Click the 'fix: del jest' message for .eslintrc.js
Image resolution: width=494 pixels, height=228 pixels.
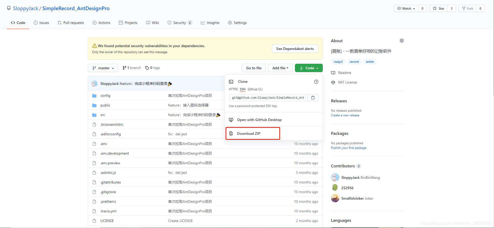pyautogui.click(x=177, y=173)
